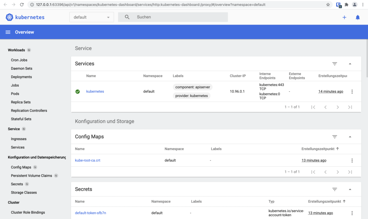The width and height of the screenshot is (368, 219).
Task: Open Stateful Sets in sidebar
Action: point(21,119)
